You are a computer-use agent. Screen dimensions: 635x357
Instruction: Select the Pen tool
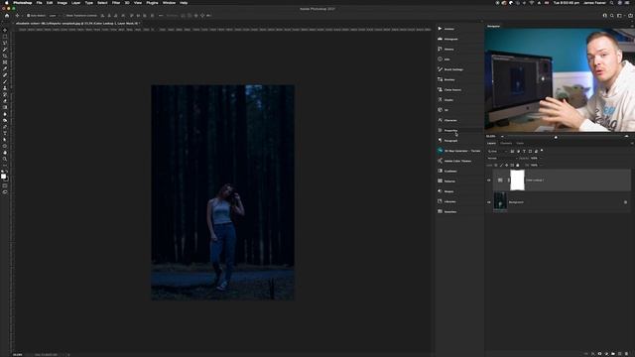[x=5, y=127]
